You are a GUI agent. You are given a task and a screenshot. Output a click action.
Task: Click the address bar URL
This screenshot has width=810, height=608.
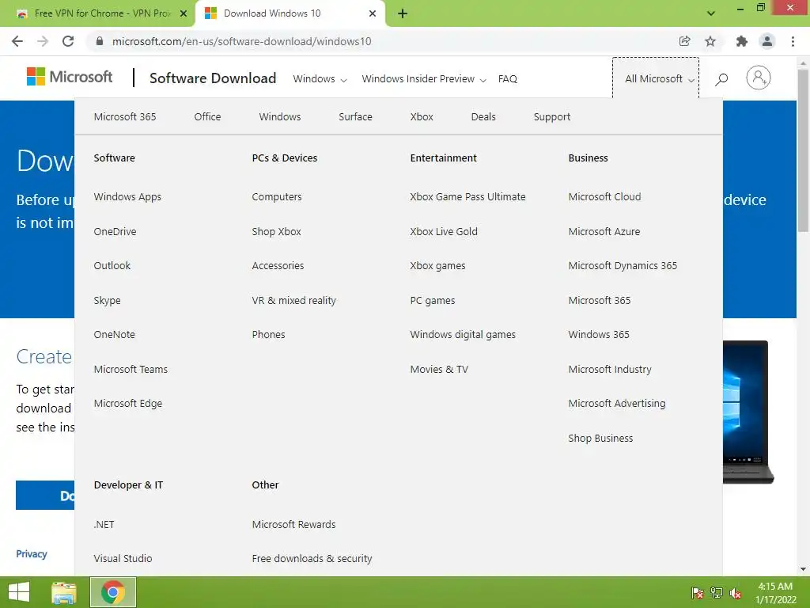pos(242,41)
